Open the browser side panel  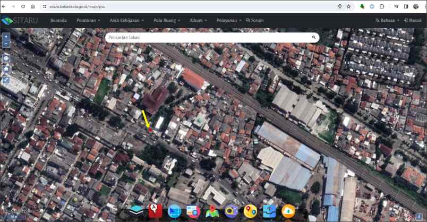tap(406, 6)
